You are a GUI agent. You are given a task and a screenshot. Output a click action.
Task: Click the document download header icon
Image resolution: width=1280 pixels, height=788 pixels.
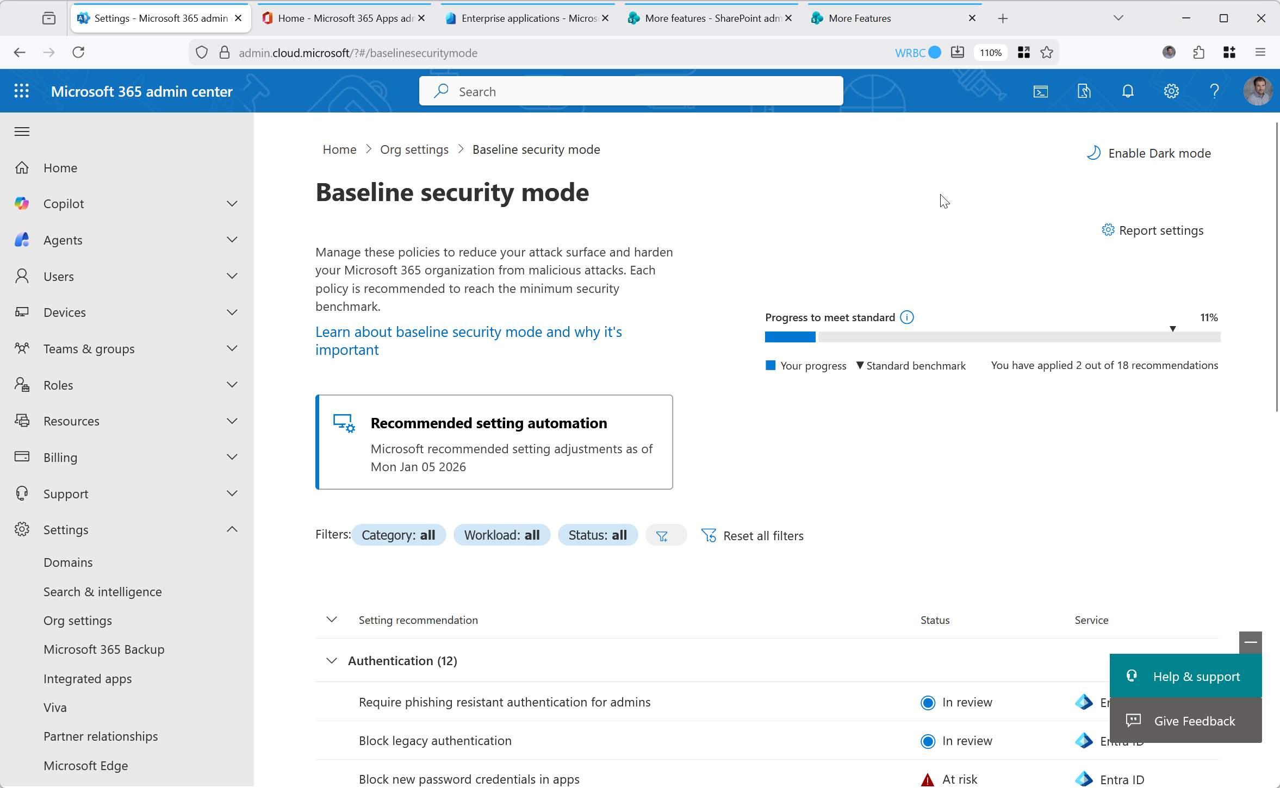click(x=1084, y=91)
